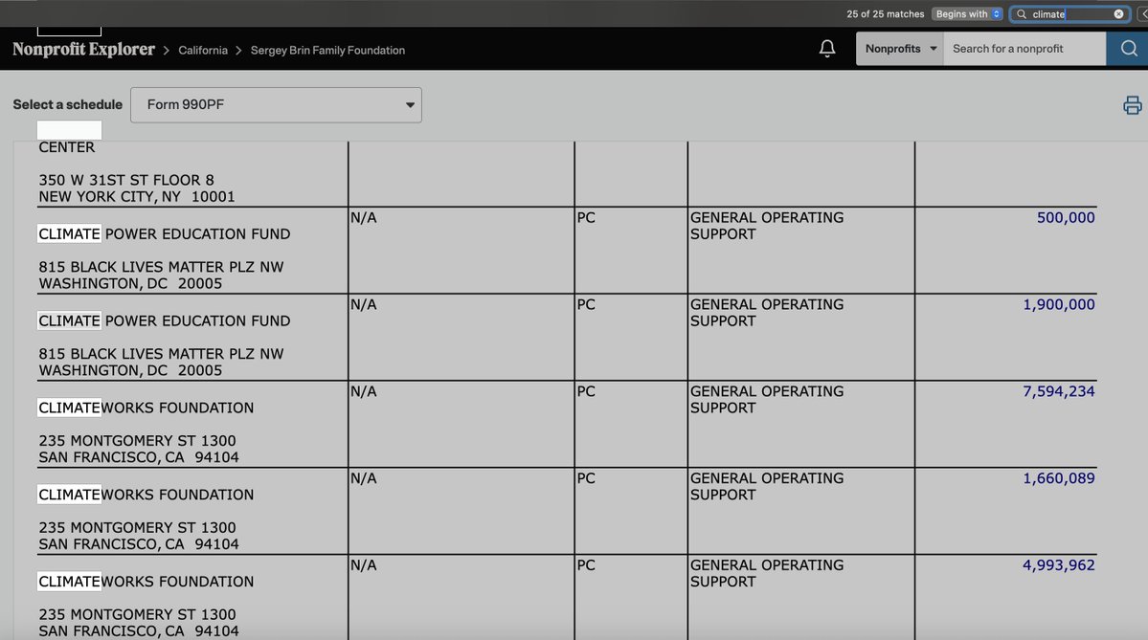Click the find bar magnifier icon
The height and width of the screenshot is (640, 1148).
(1022, 14)
